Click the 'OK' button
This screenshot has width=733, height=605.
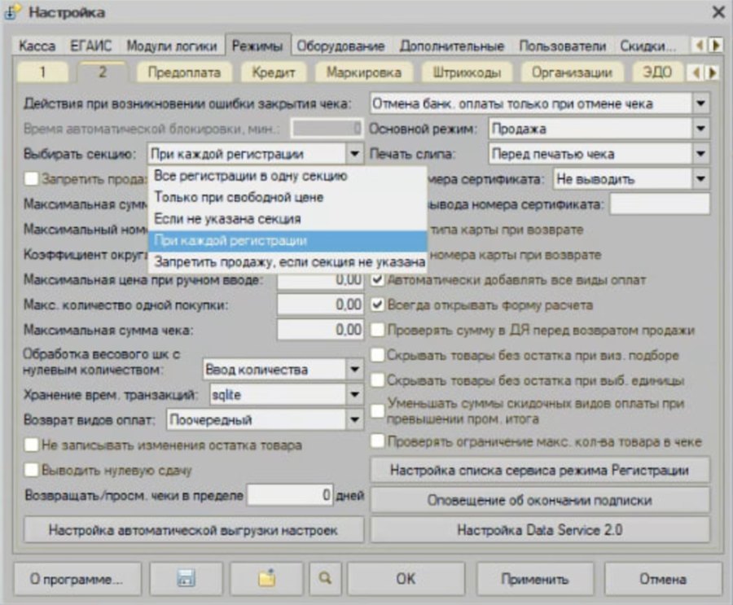[406, 579]
